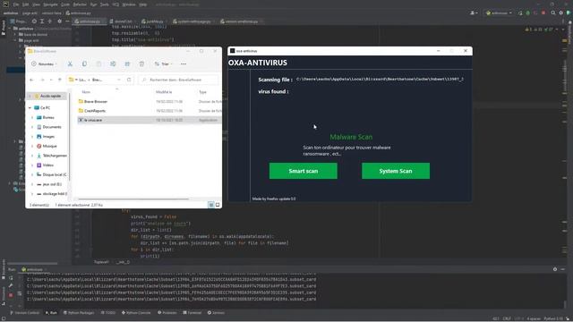Screen dimensions: 573x322
Task: Start a Smart scan in oxa-antivirus
Action: (x=303, y=171)
